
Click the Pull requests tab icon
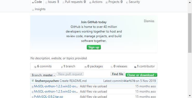pyautogui.click(x=63, y=2)
